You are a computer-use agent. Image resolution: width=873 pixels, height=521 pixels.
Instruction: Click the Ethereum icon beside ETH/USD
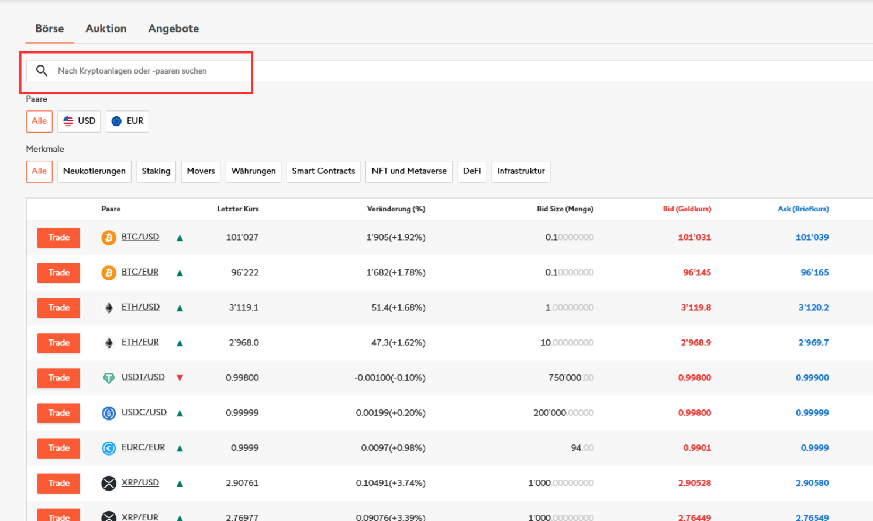(109, 308)
